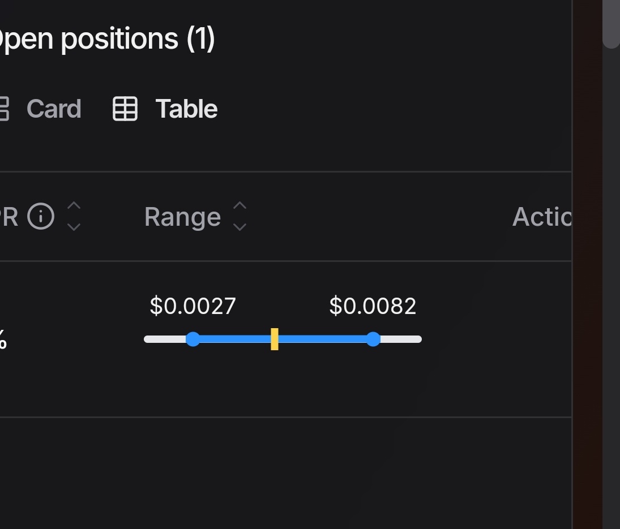Sort descending by Range down arrow
This screenshot has width=620, height=529.
(x=240, y=227)
